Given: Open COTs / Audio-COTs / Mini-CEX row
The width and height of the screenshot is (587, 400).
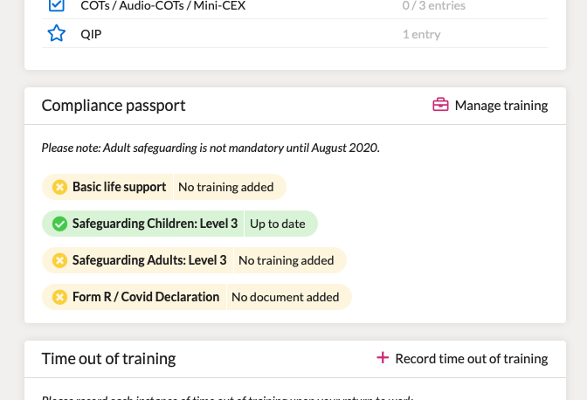Looking at the screenshot, I should pyautogui.click(x=295, y=5).
